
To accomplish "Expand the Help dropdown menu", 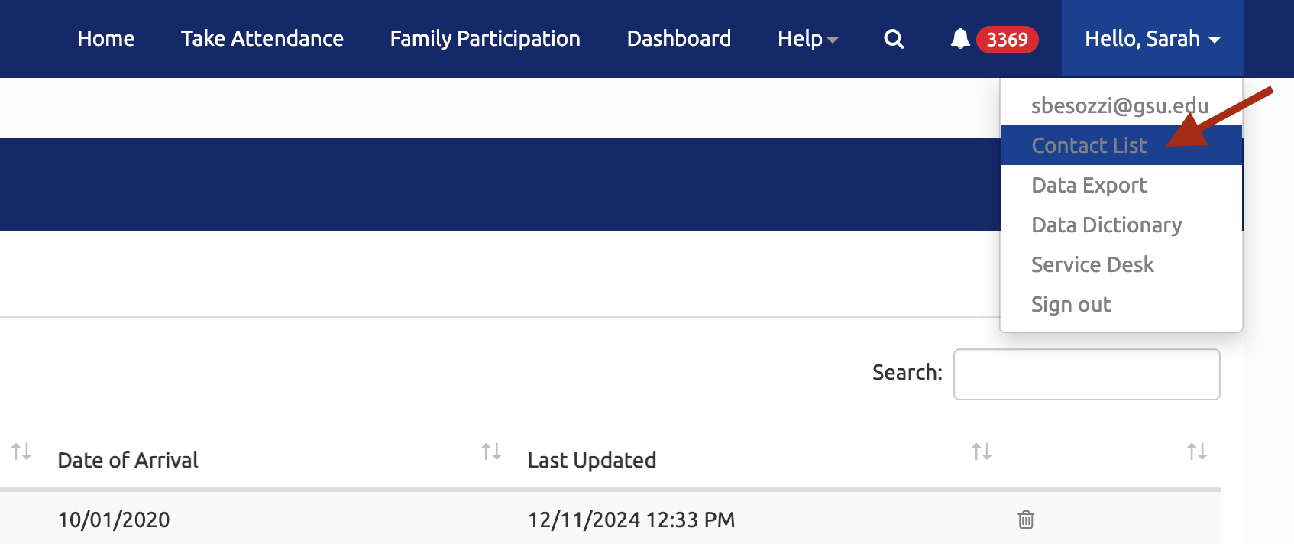I will coord(807,39).
